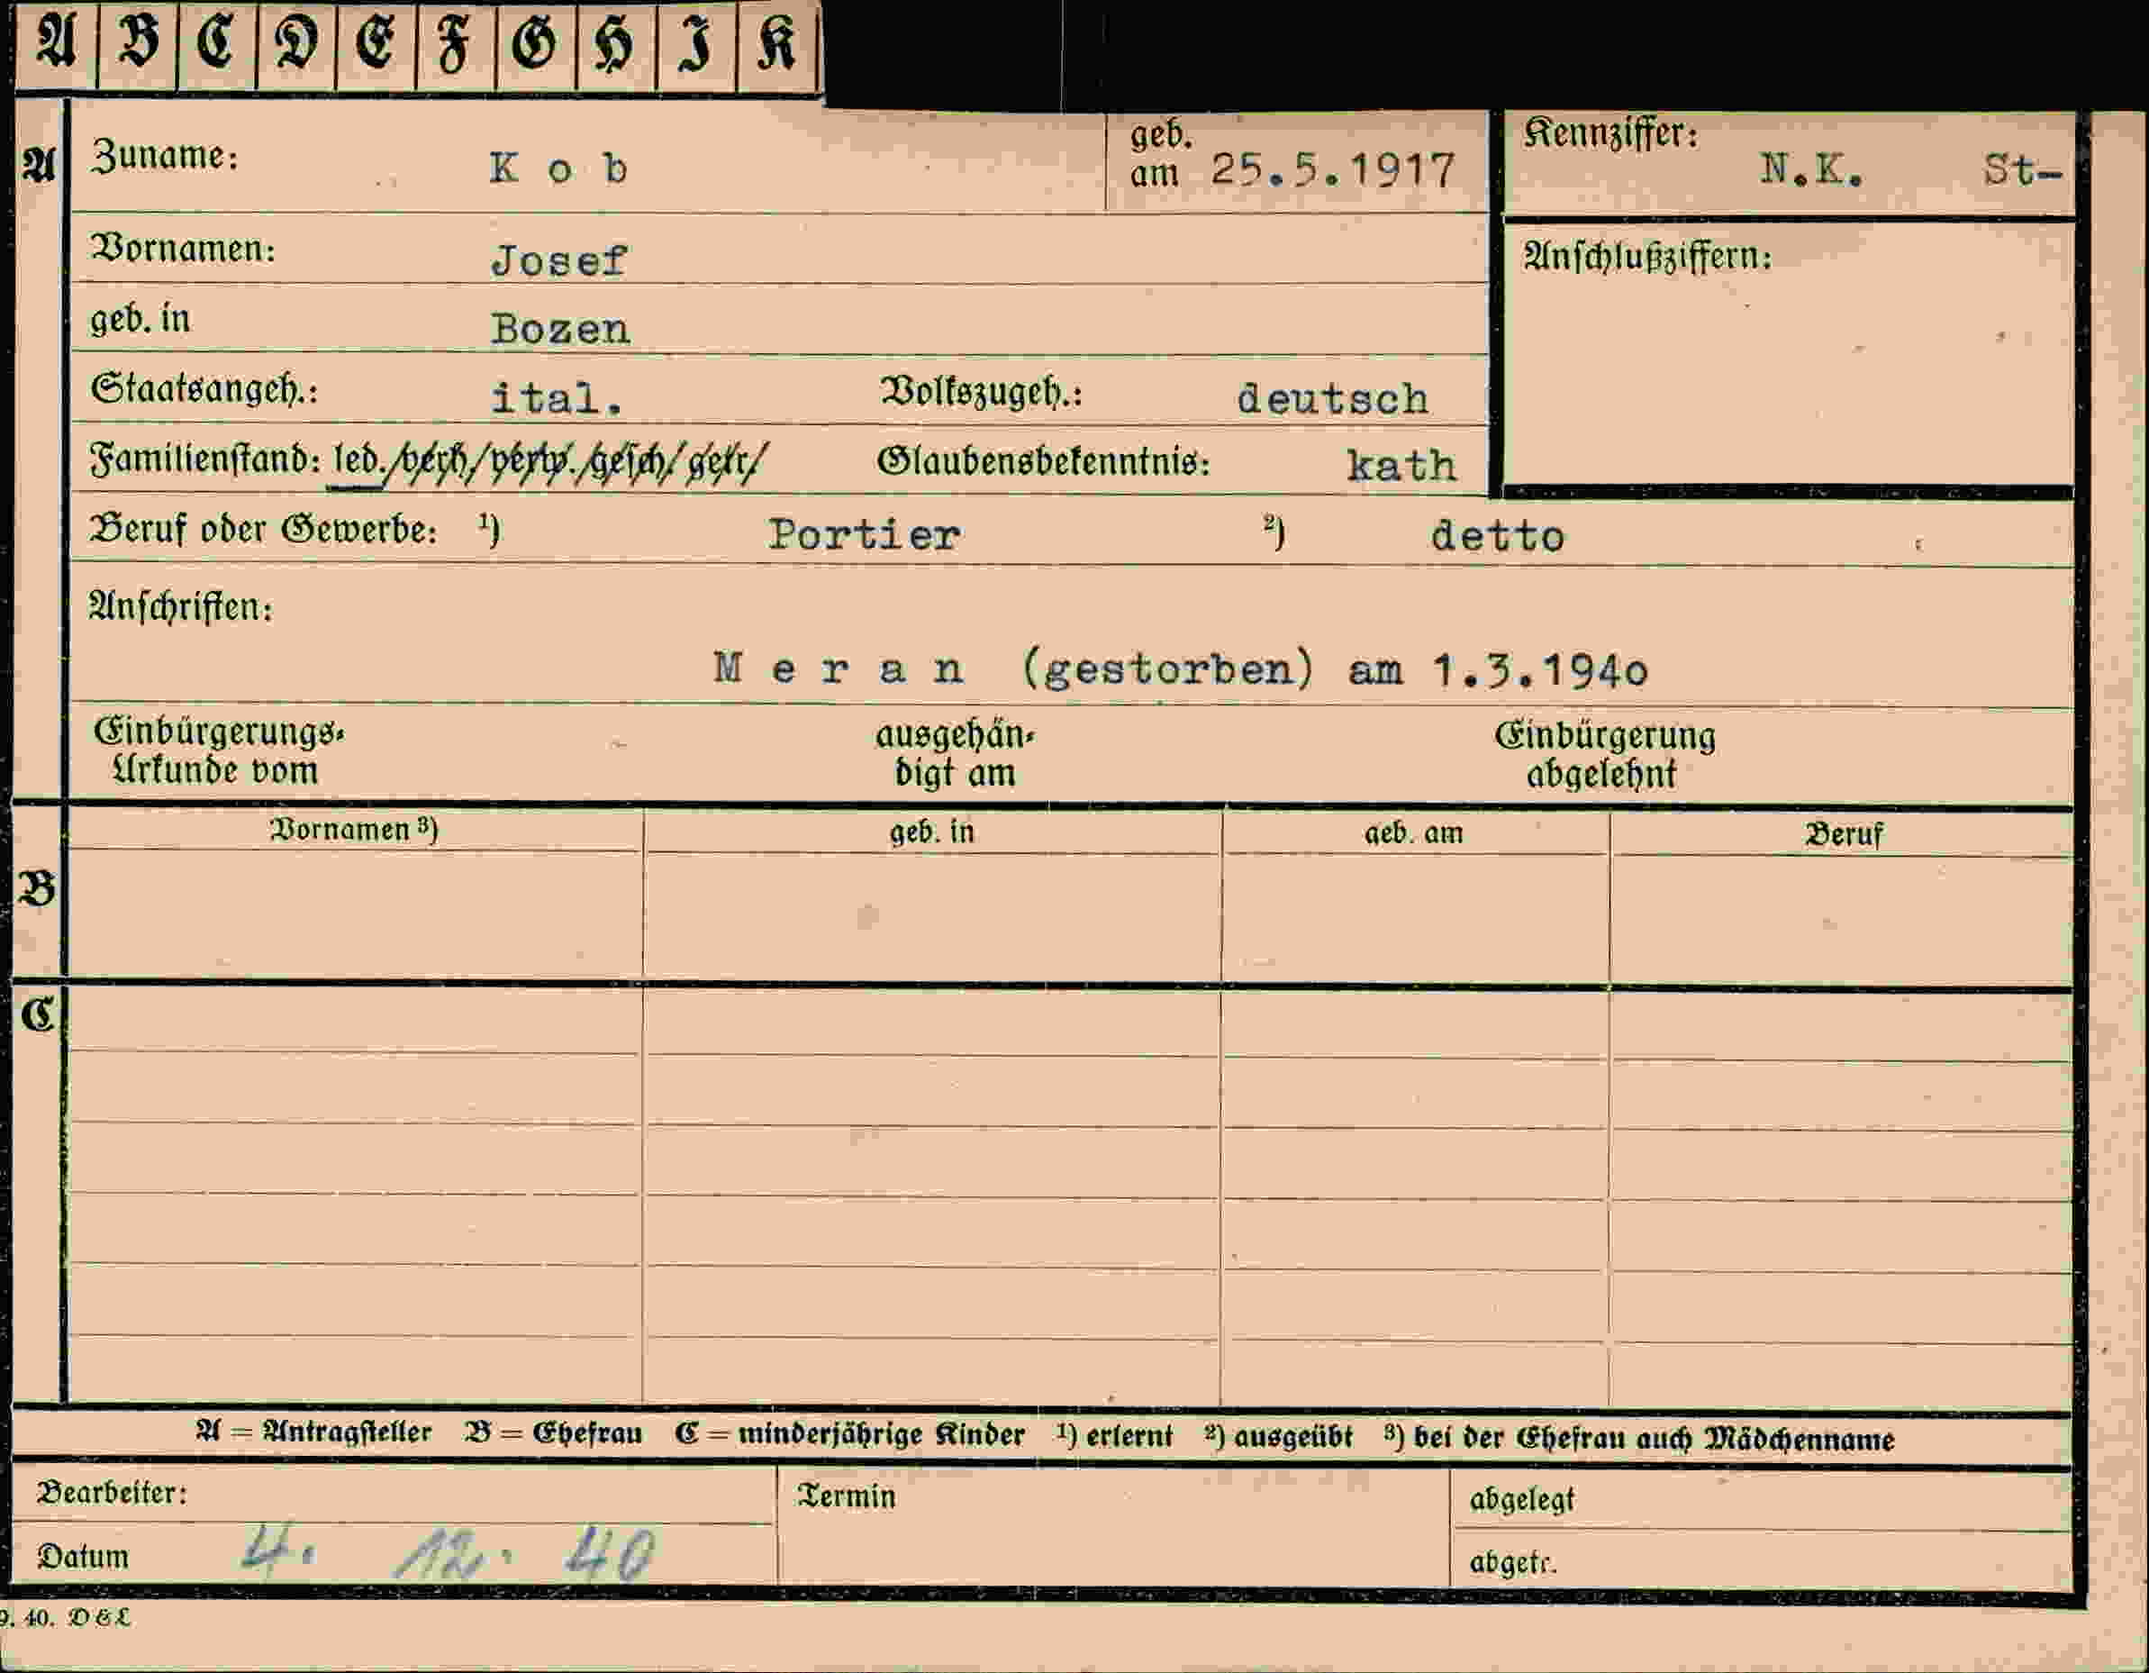Click the 'abgelegt' label
The width and height of the screenshot is (2149, 1673).
1522,1500
